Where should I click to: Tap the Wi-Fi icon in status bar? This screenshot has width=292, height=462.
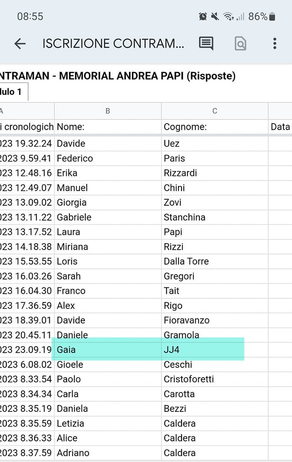pos(229,16)
